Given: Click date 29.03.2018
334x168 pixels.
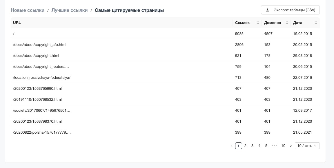Looking at the screenshot, I should (x=302, y=56).
